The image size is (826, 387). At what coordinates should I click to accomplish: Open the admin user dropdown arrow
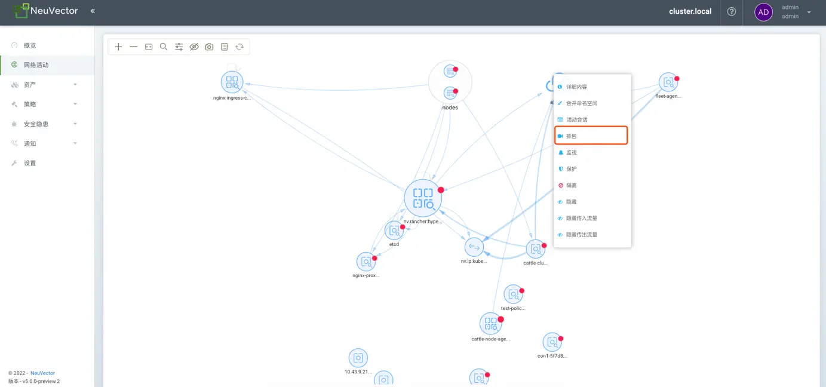[x=809, y=12]
